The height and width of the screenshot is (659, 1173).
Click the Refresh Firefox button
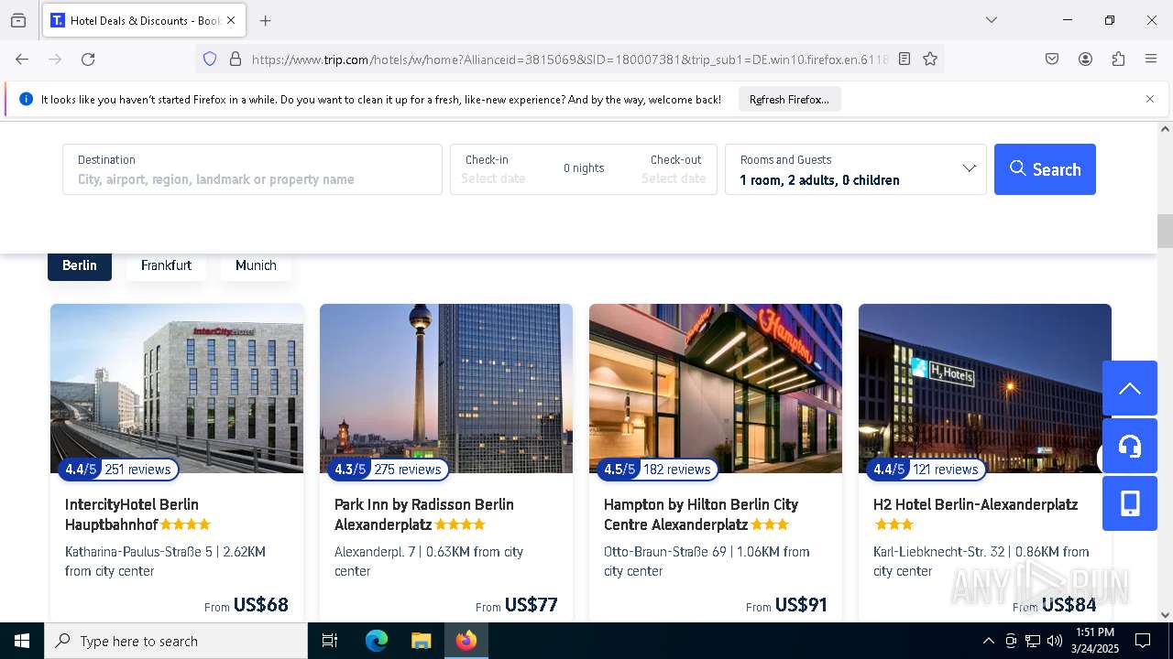point(789,100)
